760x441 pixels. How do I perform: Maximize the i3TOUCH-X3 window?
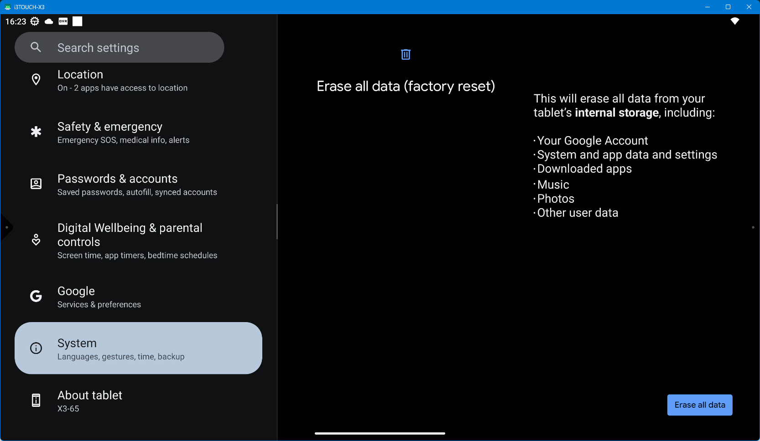point(728,7)
